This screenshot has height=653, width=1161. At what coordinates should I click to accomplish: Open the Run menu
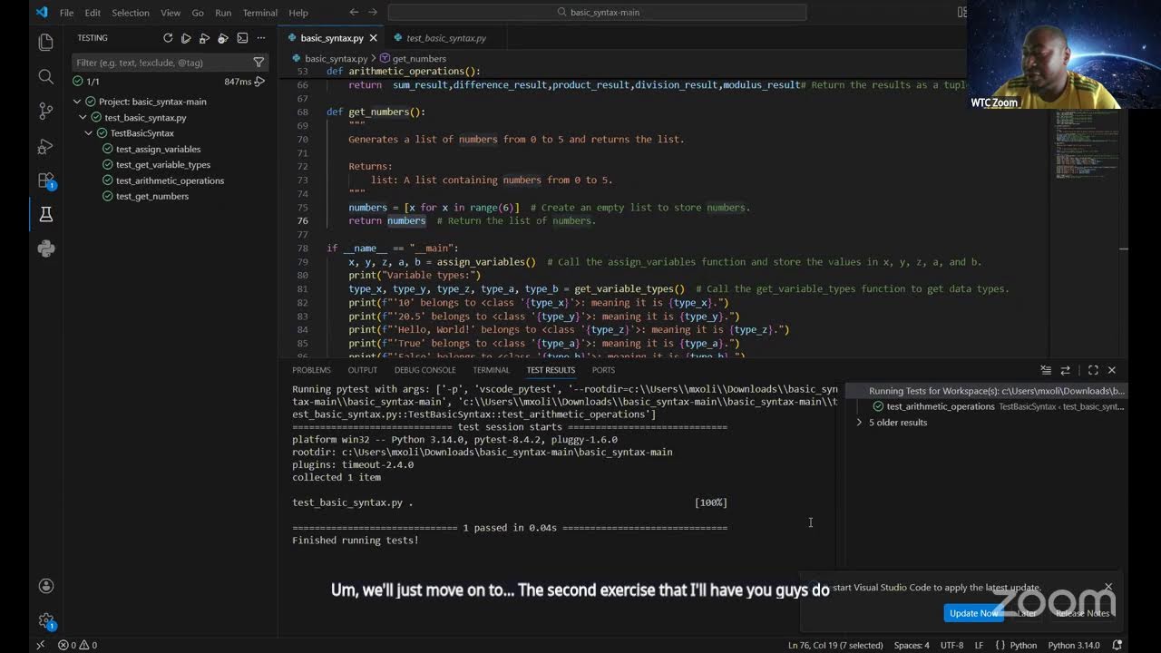[223, 13]
